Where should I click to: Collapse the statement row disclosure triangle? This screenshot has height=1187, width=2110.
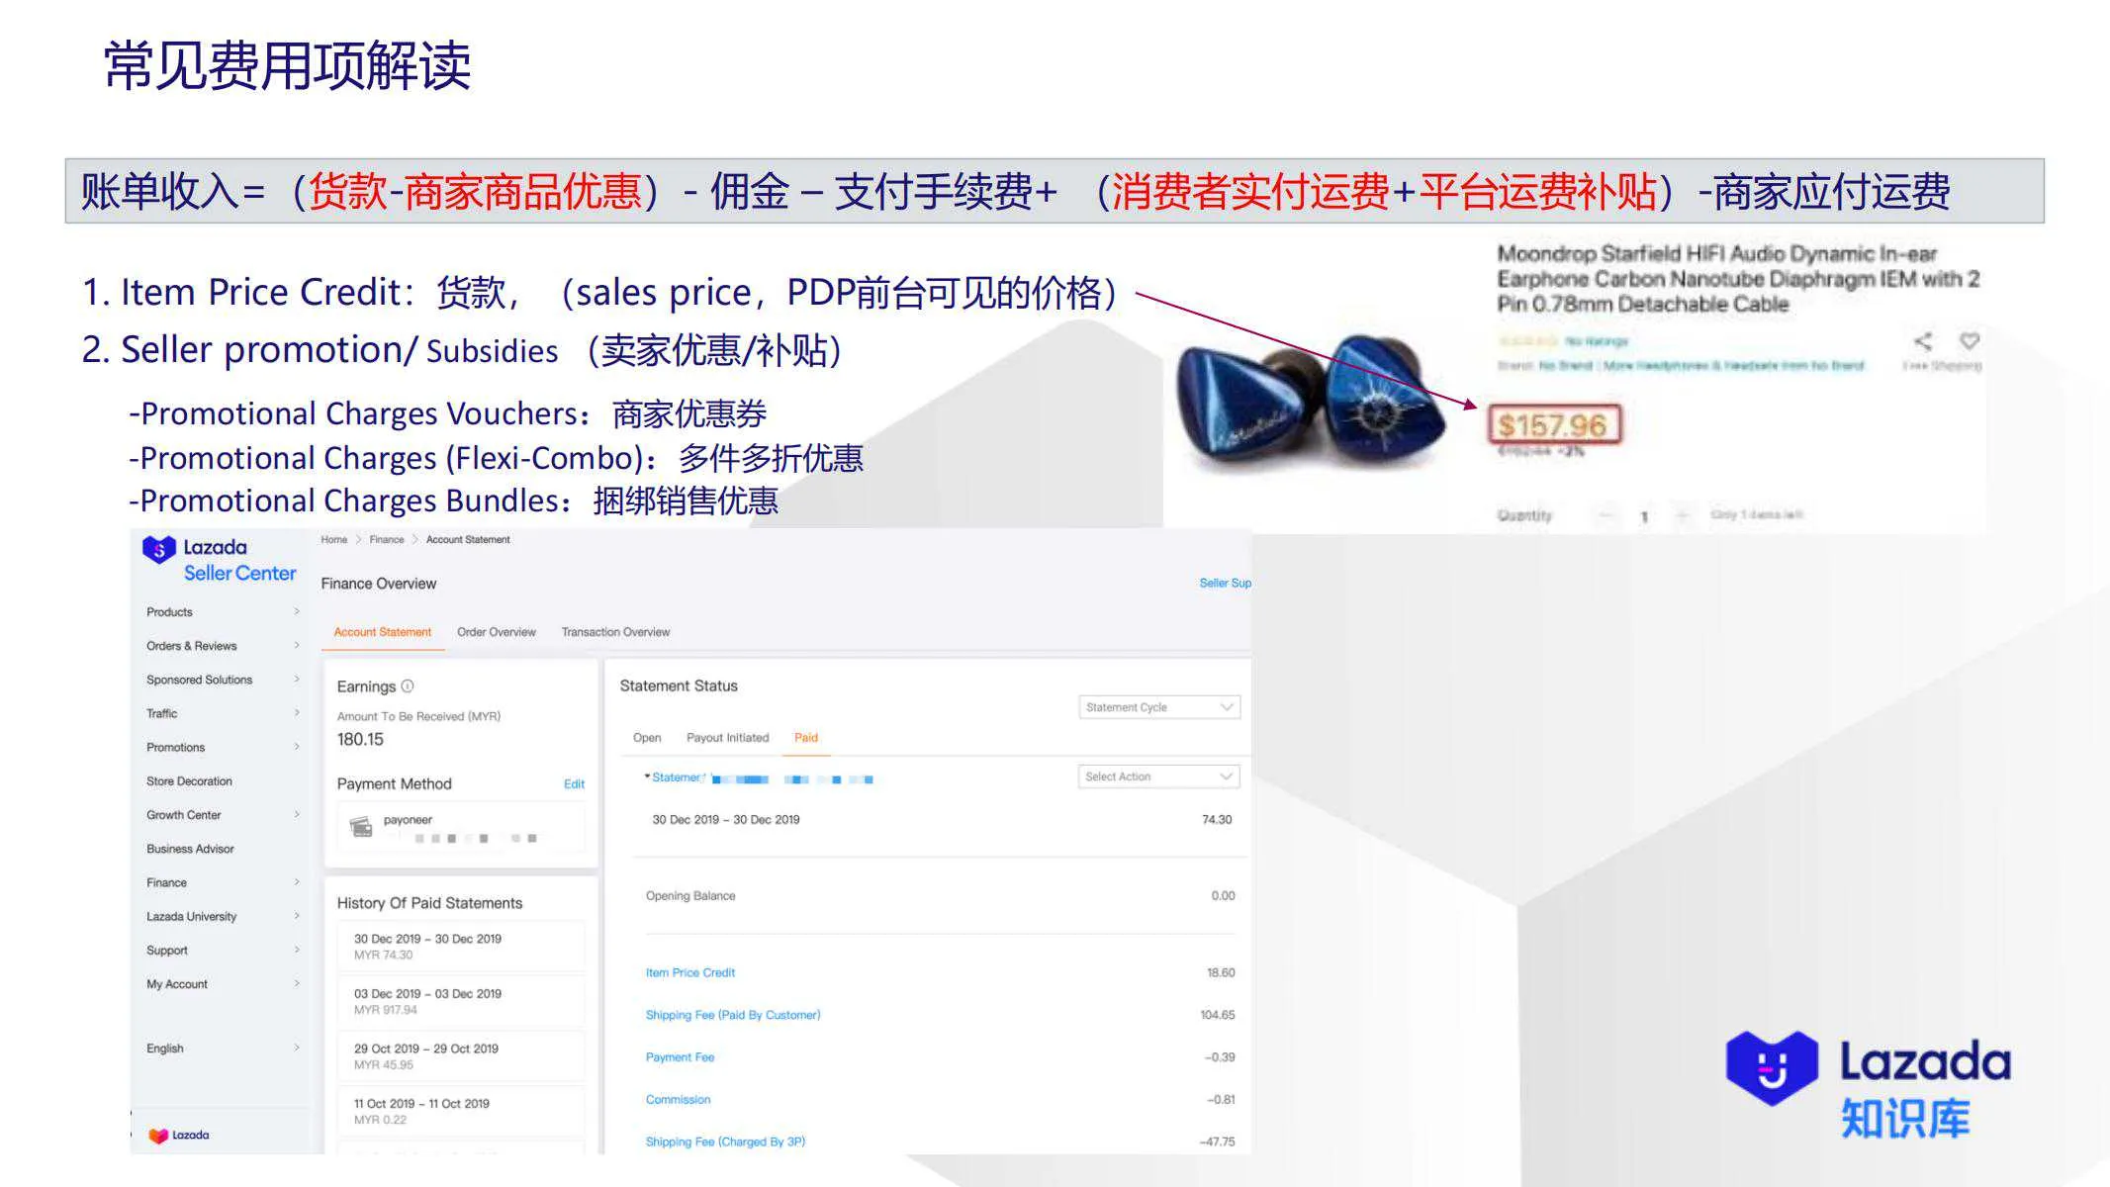[647, 778]
